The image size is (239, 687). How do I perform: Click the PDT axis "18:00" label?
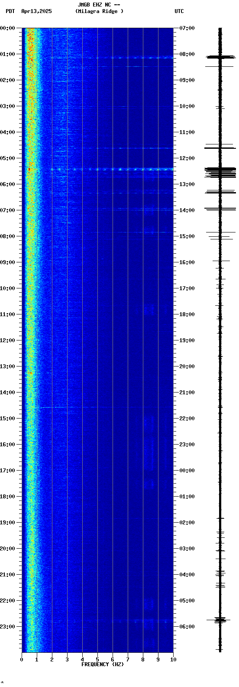7,497
